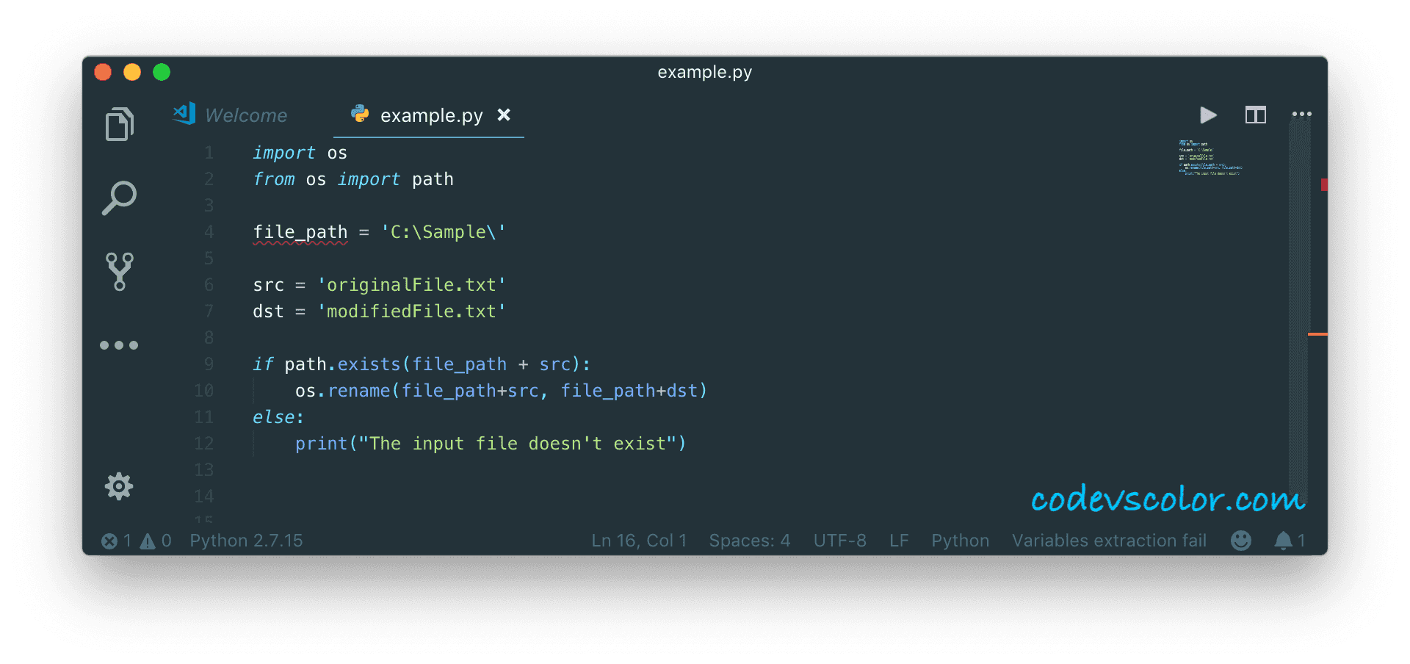
Task: Change line endings via LF indicator
Action: 899,541
